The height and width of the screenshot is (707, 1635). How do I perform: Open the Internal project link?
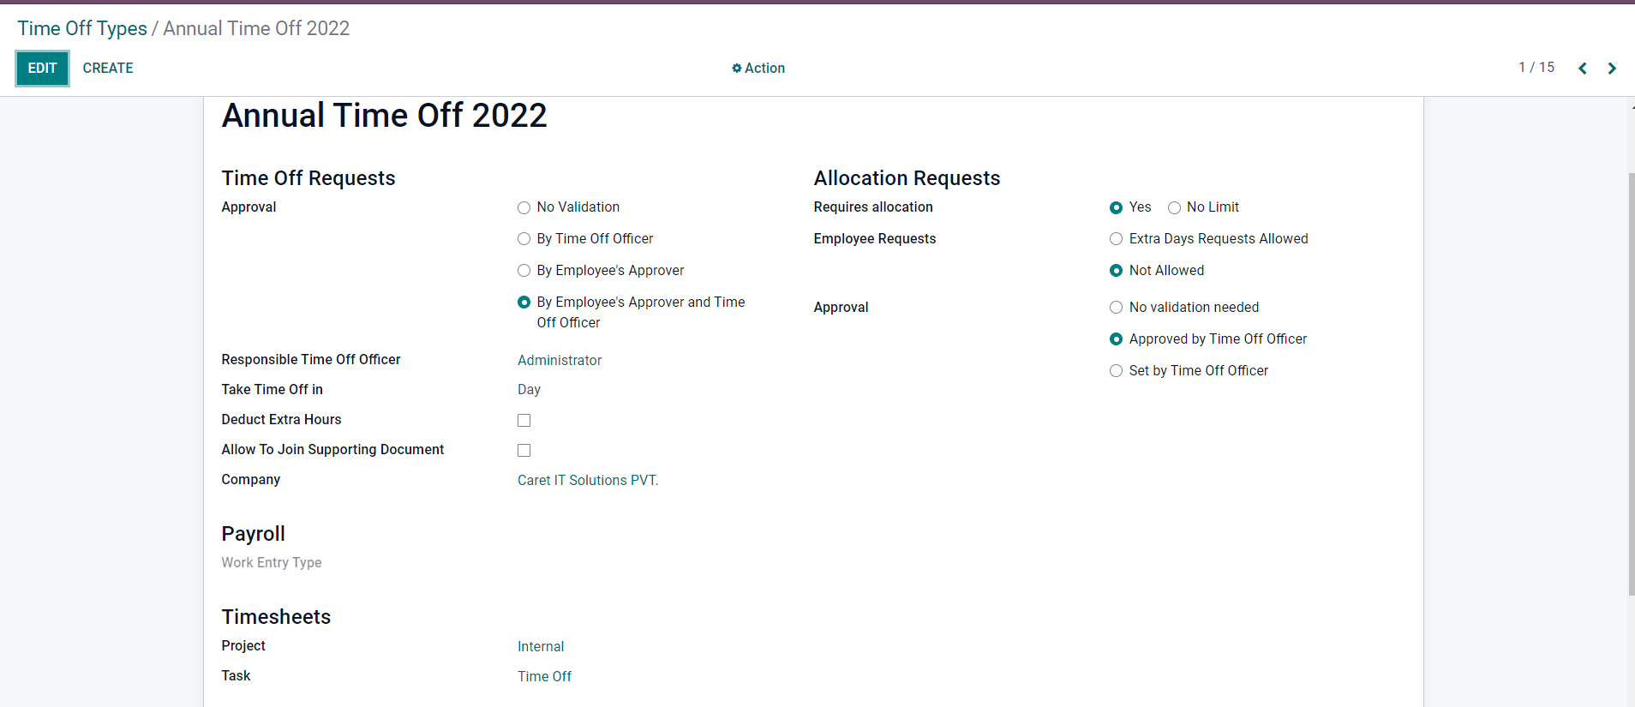click(541, 647)
